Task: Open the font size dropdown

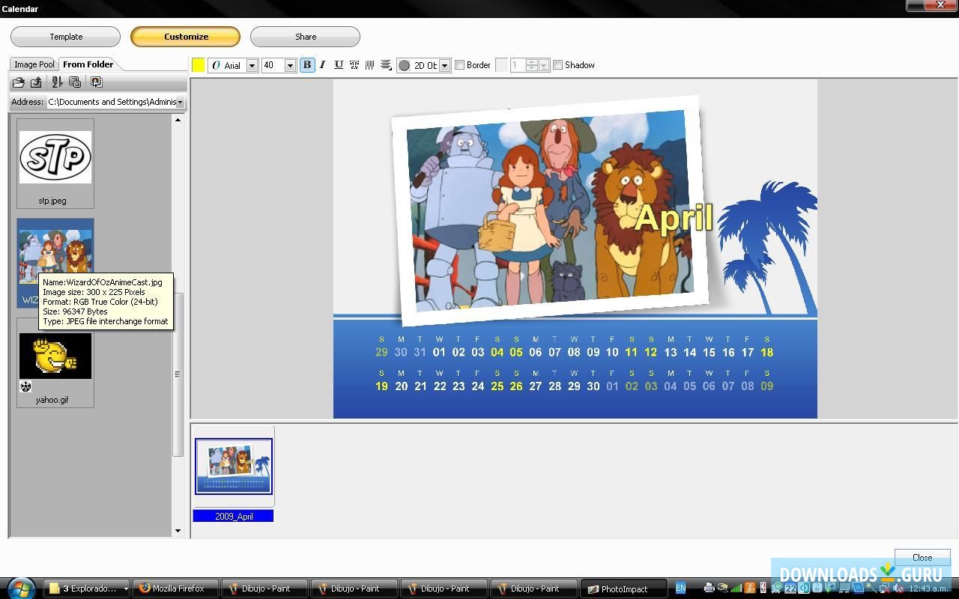Action: [291, 65]
